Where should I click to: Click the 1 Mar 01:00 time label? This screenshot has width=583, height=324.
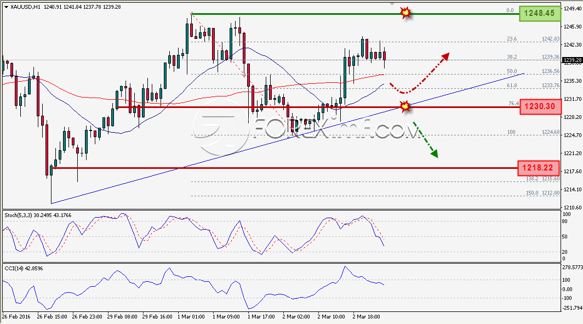click(191, 316)
